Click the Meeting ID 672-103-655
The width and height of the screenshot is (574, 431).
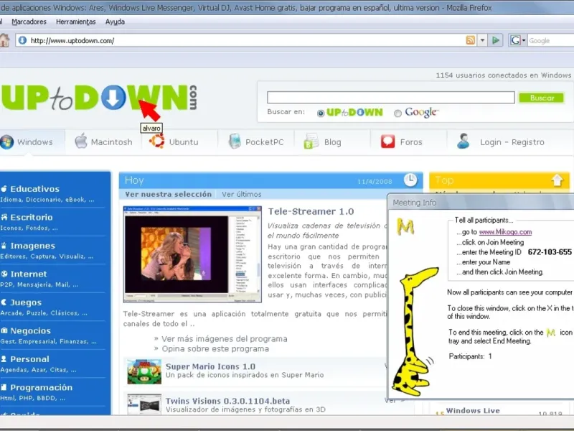550,252
